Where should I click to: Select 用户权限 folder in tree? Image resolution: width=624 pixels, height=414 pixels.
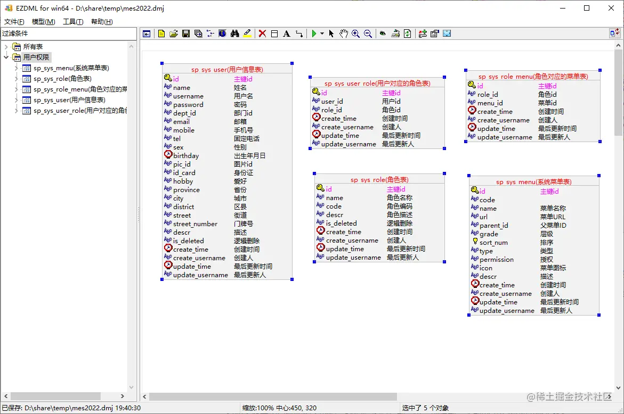(36, 57)
